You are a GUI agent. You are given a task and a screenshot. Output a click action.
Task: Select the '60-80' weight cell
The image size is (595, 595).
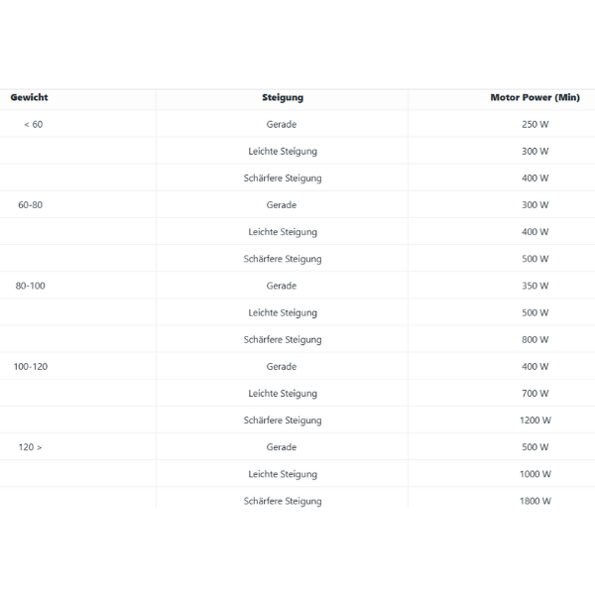click(31, 205)
